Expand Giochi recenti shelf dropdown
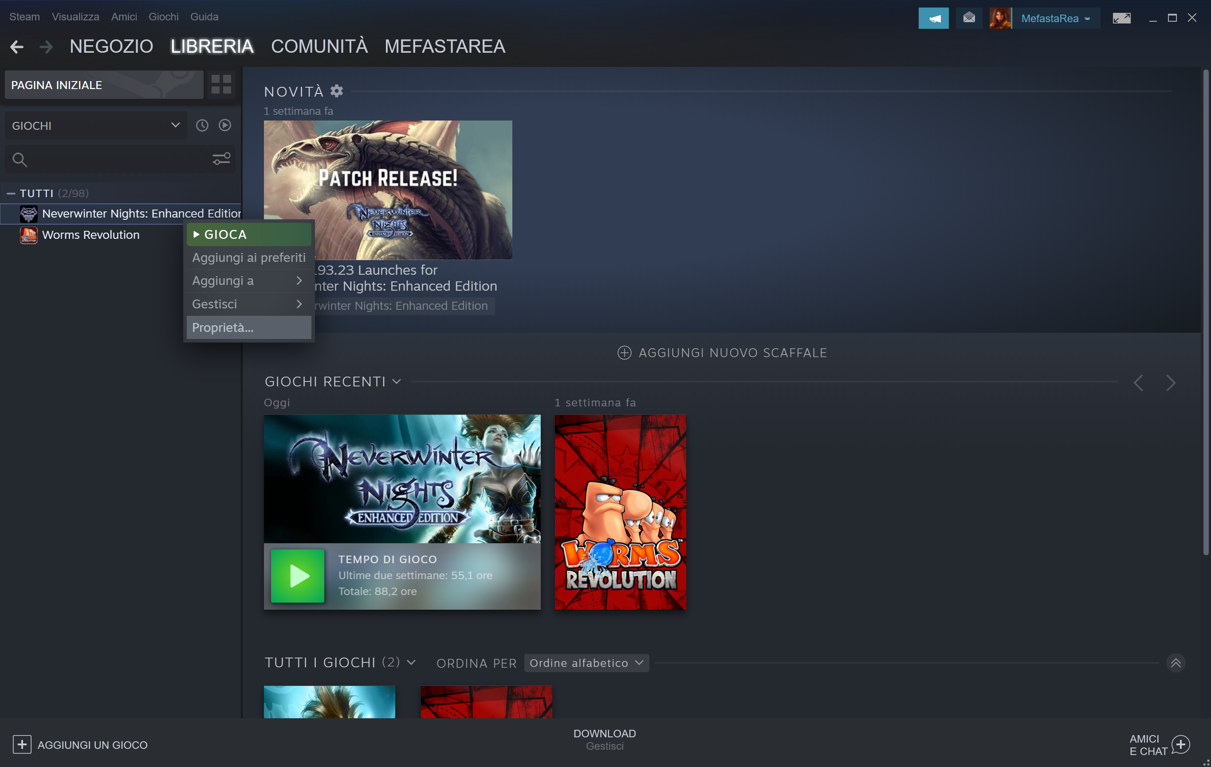The image size is (1211, 767). coord(397,382)
